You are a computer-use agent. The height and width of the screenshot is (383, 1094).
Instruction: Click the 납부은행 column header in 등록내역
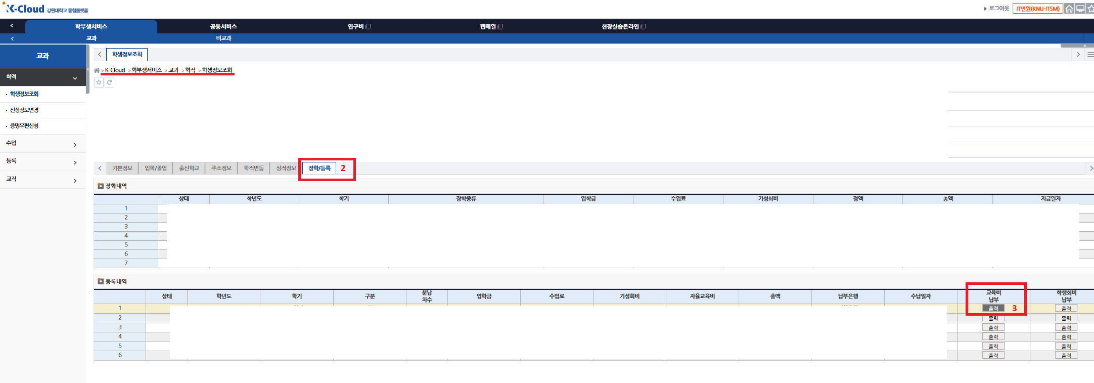[848, 296]
